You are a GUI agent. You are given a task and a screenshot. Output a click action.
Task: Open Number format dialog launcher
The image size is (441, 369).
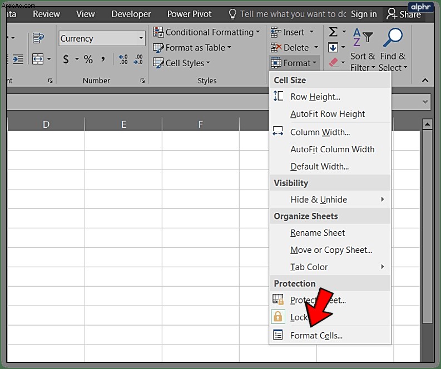pos(142,81)
